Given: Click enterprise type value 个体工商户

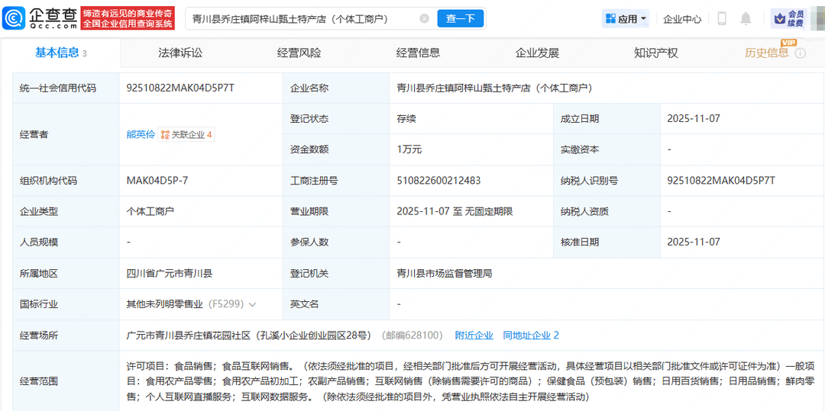Looking at the screenshot, I should (x=150, y=211).
